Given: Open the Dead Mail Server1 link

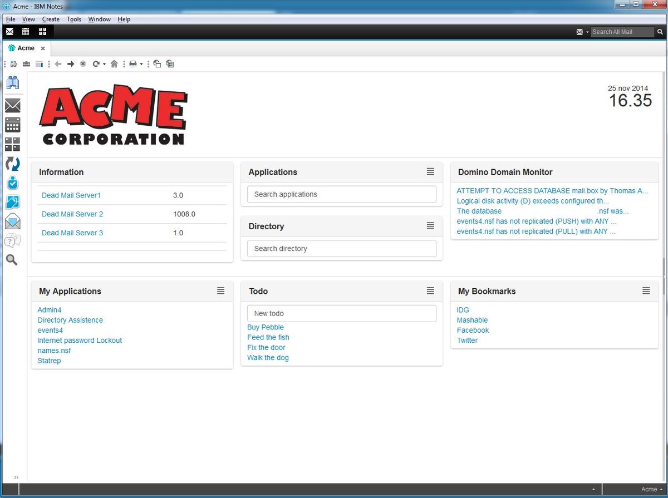Looking at the screenshot, I should [x=71, y=195].
